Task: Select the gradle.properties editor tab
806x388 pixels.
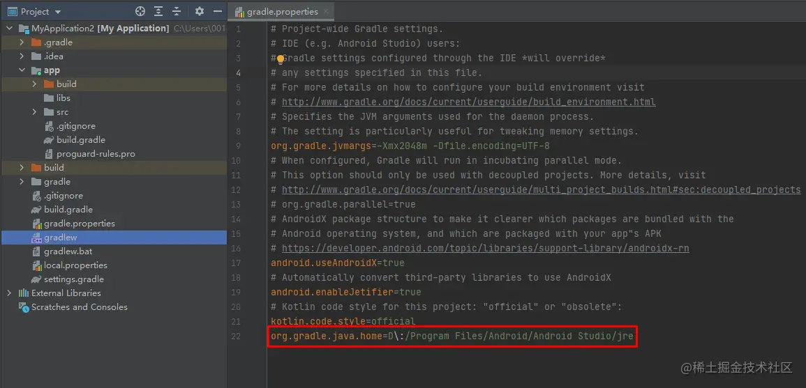Action: [281, 11]
